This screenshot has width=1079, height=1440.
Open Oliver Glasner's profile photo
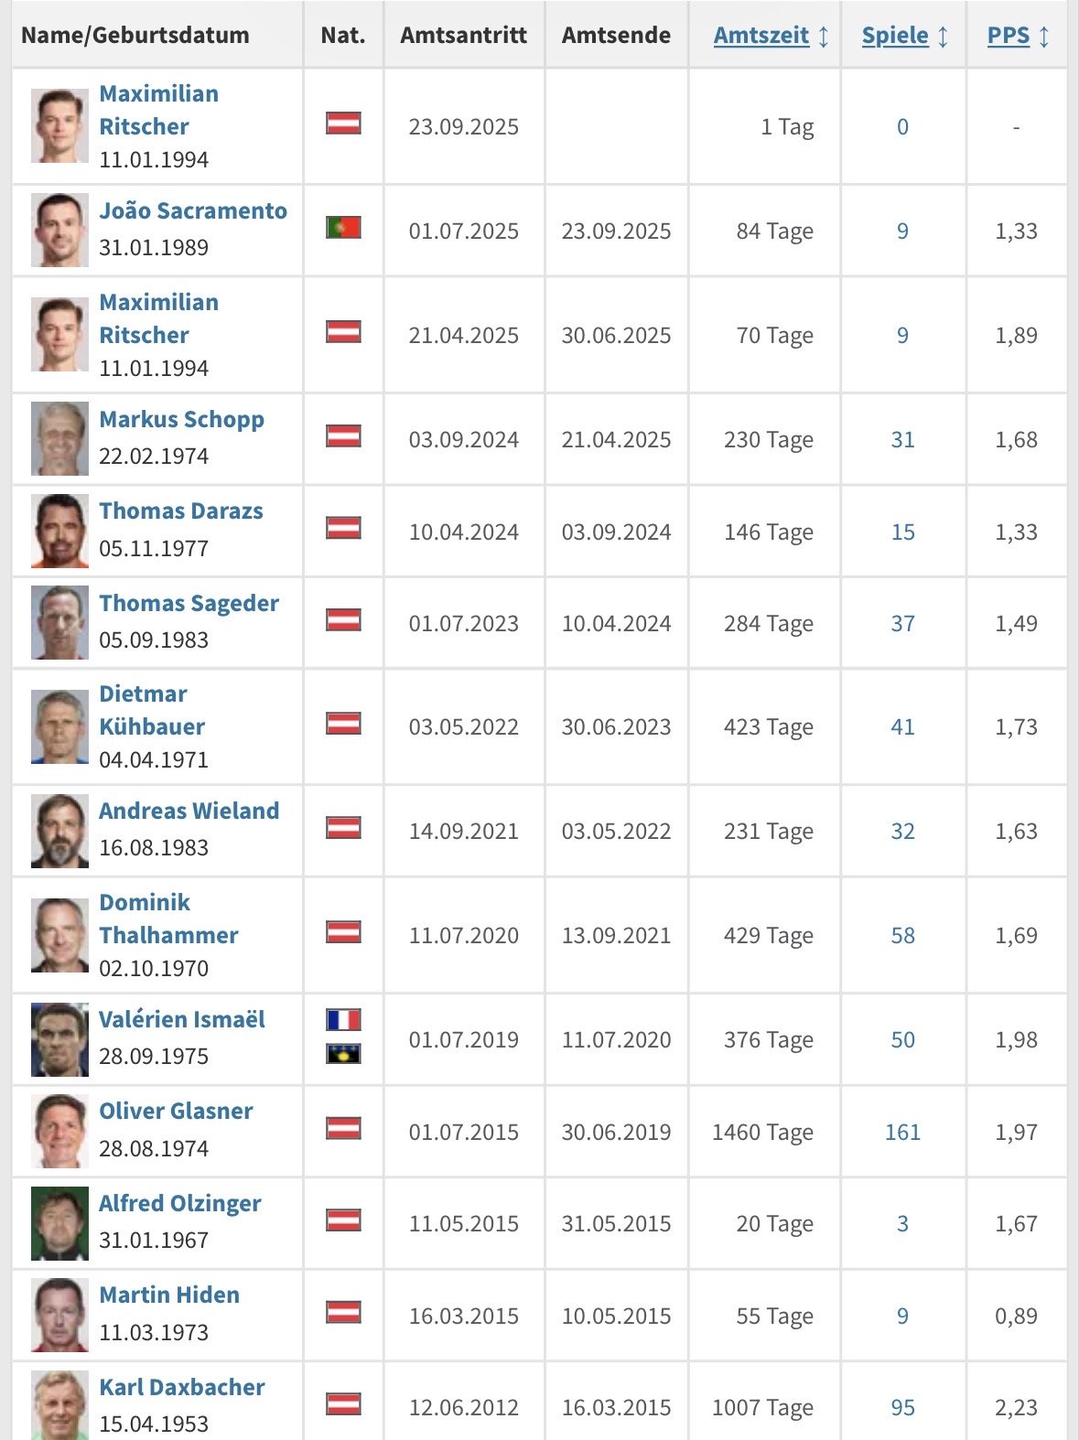pos(59,1131)
